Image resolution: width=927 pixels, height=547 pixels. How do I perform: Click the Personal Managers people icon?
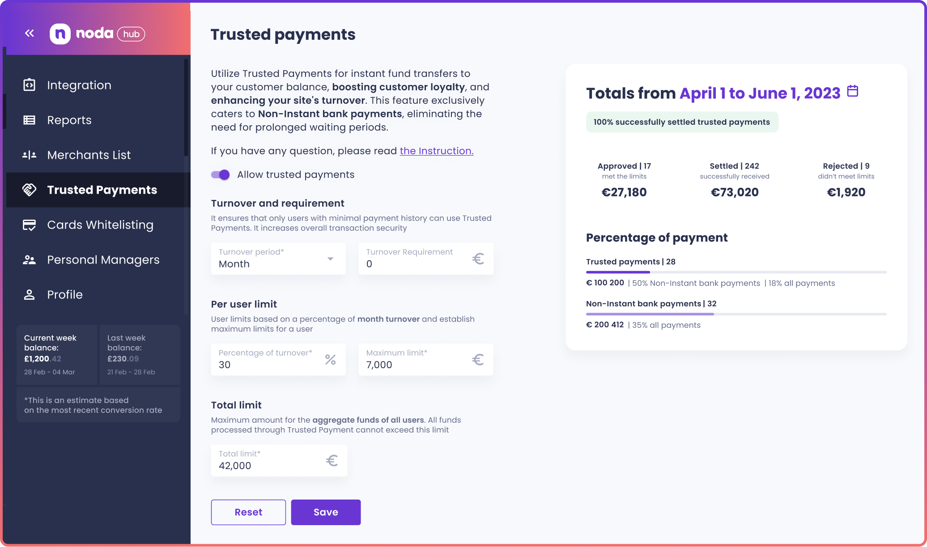[30, 260]
